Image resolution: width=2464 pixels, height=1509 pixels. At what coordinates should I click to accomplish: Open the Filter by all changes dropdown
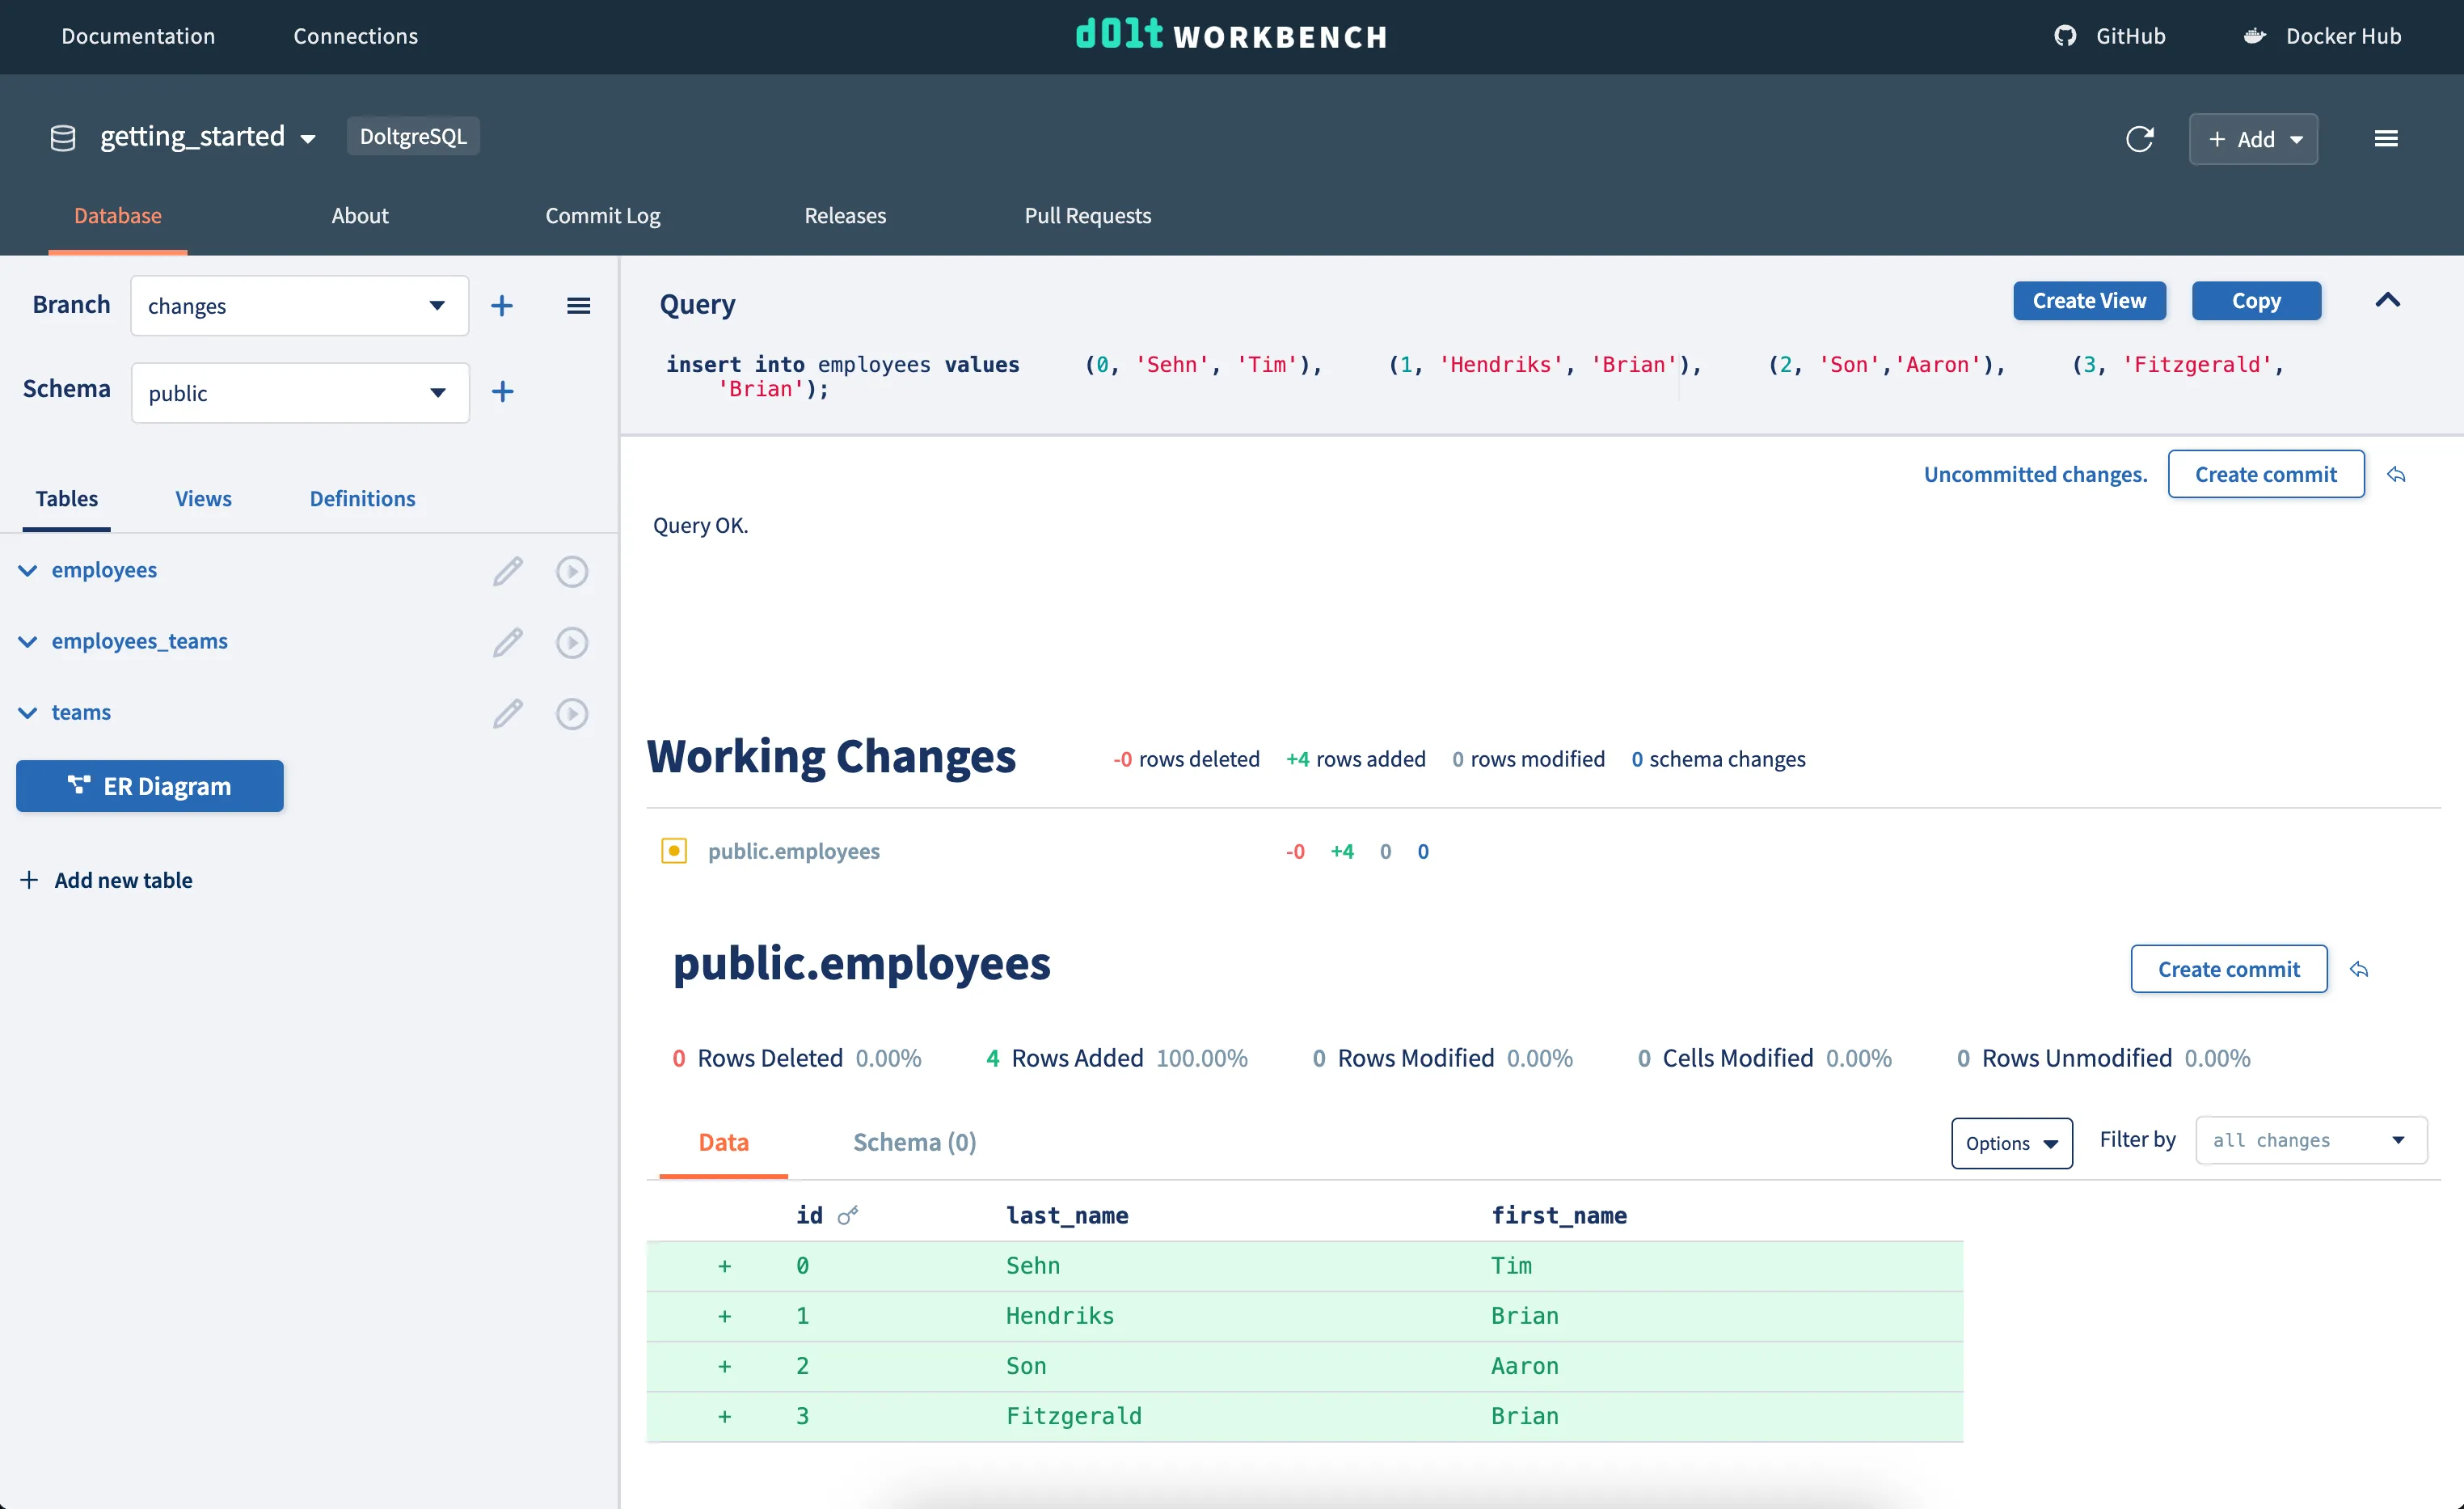2310,1139
